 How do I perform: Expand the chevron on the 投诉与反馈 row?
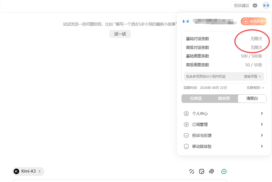pyautogui.click(x=262, y=135)
